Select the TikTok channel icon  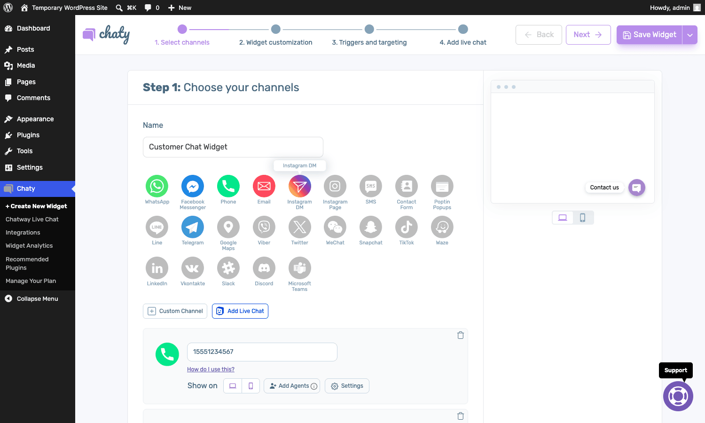407,227
